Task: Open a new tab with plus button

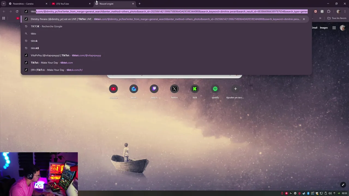Action: click(140, 4)
